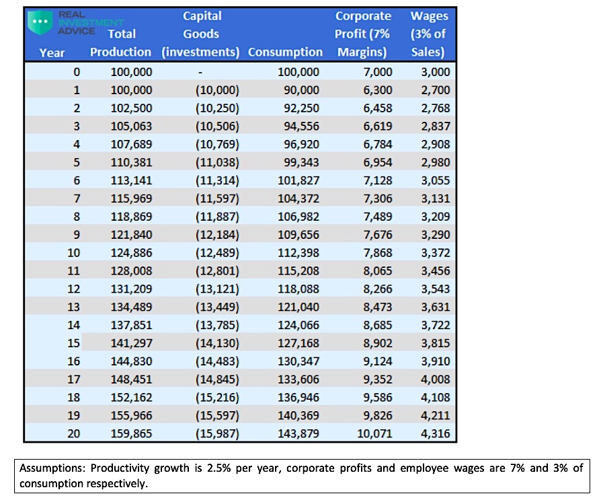Click consumption value 99,343 in Year 5

pos(298,162)
